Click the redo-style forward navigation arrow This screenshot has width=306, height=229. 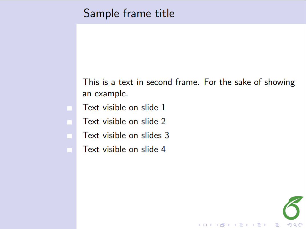coord(301,225)
